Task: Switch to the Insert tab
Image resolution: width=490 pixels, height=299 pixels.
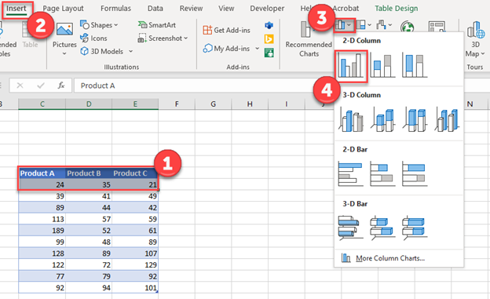Action: click(x=16, y=9)
